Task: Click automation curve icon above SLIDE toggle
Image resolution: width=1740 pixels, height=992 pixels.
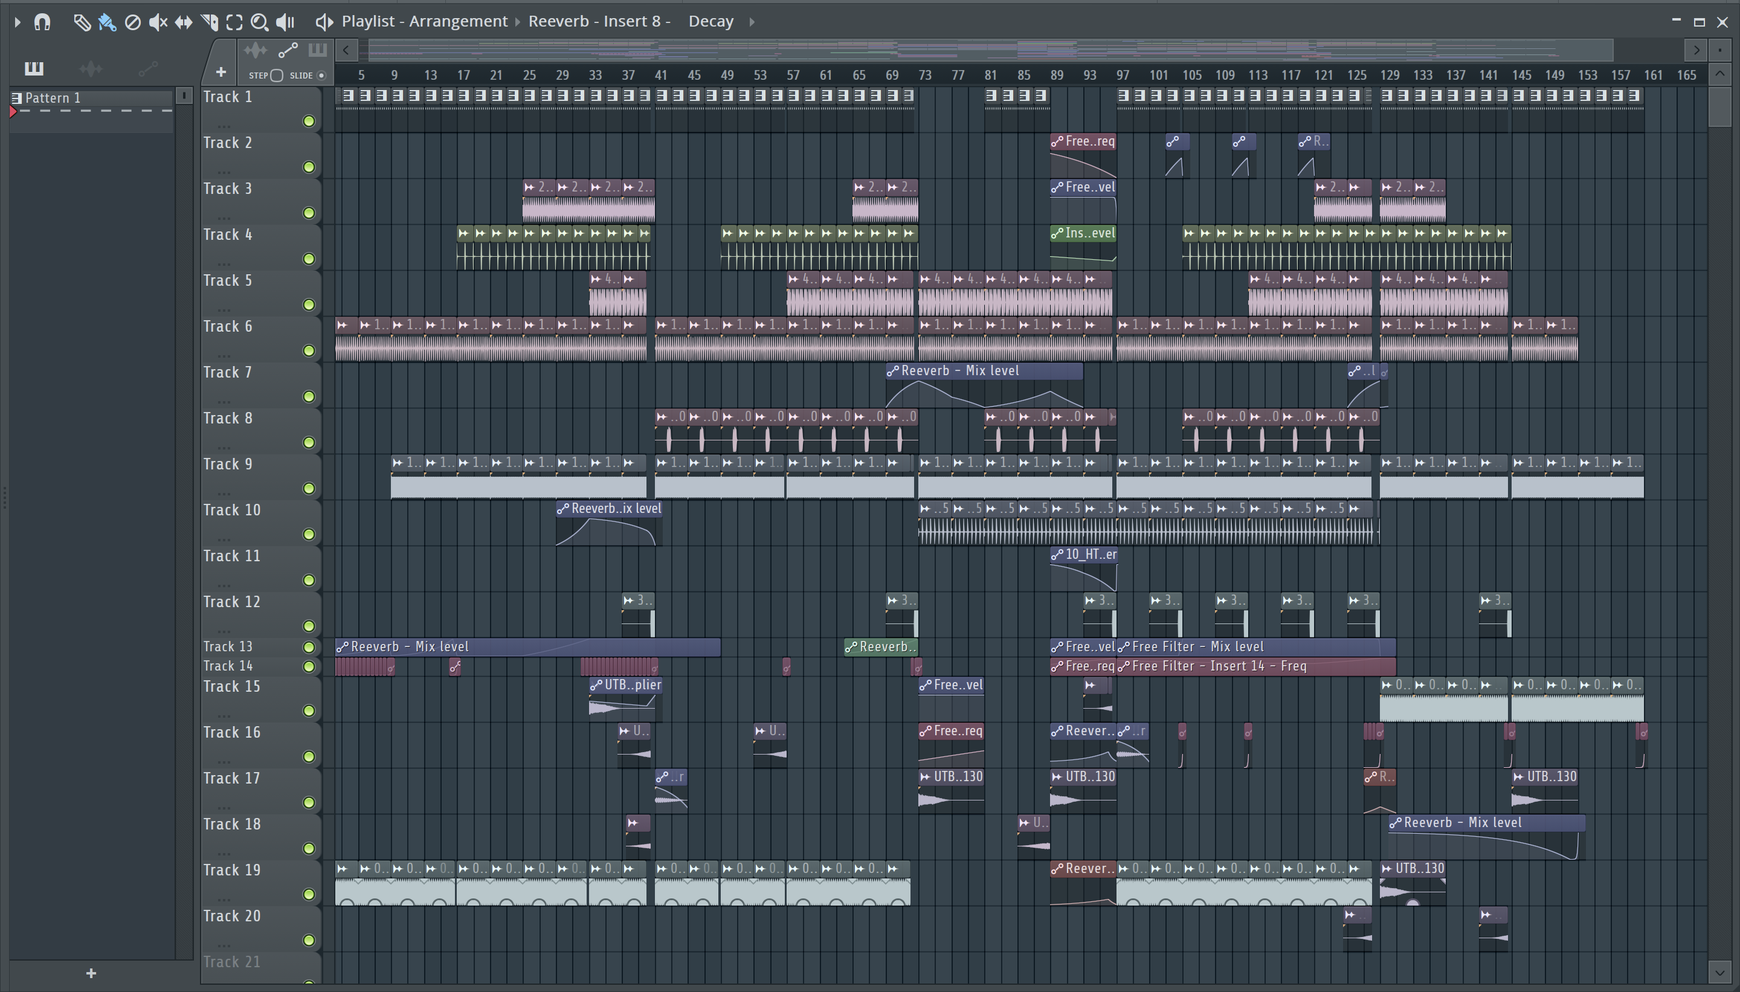Action: click(x=288, y=50)
